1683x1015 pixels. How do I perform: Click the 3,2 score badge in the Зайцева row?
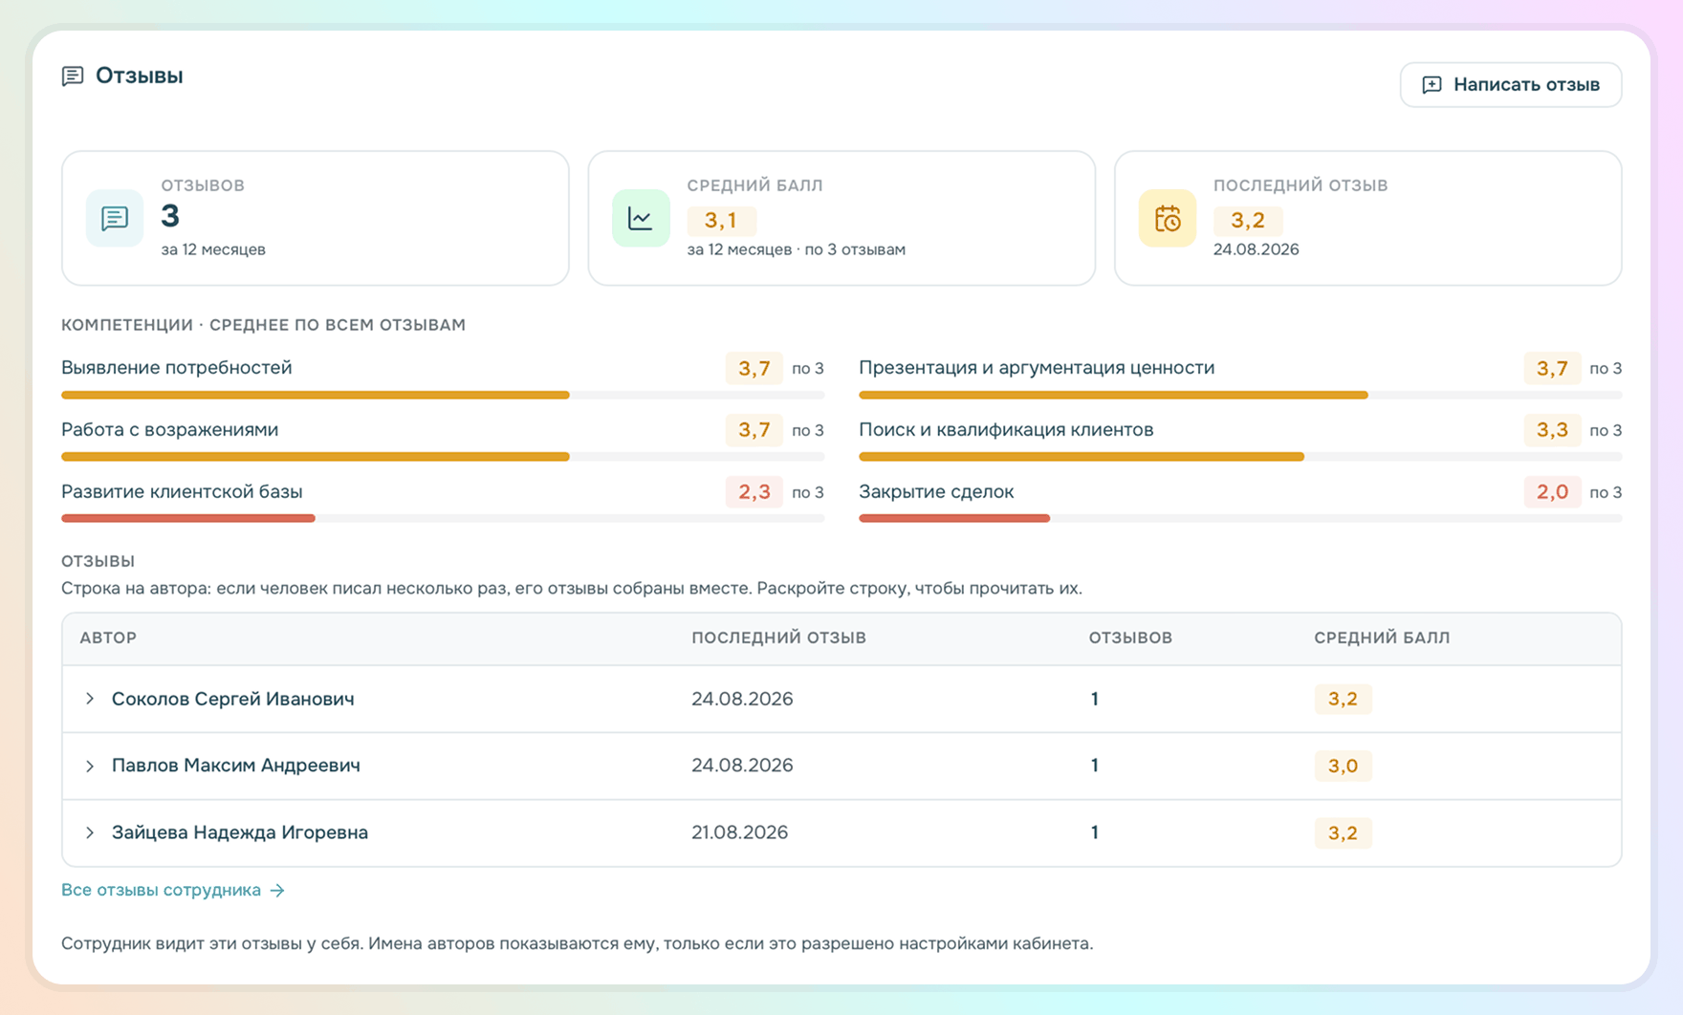1343,832
